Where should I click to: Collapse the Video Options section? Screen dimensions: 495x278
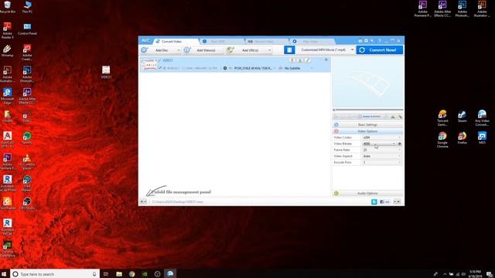click(x=368, y=131)
